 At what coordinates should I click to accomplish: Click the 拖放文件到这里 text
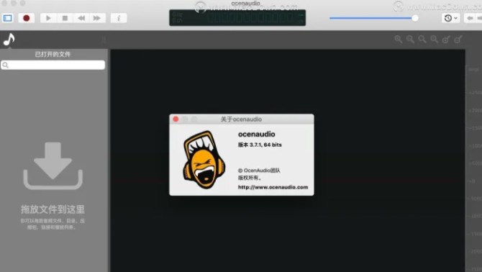pos(53,209)
